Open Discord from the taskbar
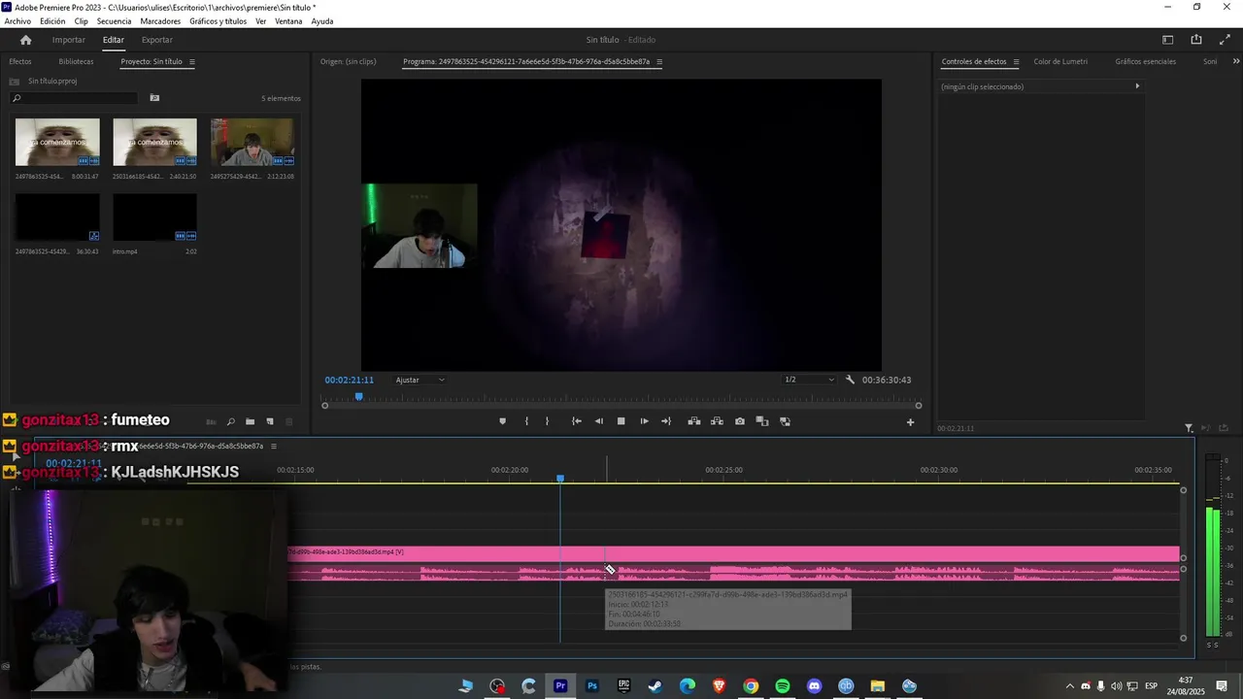The image size is (1243, 699). [814, 686]
